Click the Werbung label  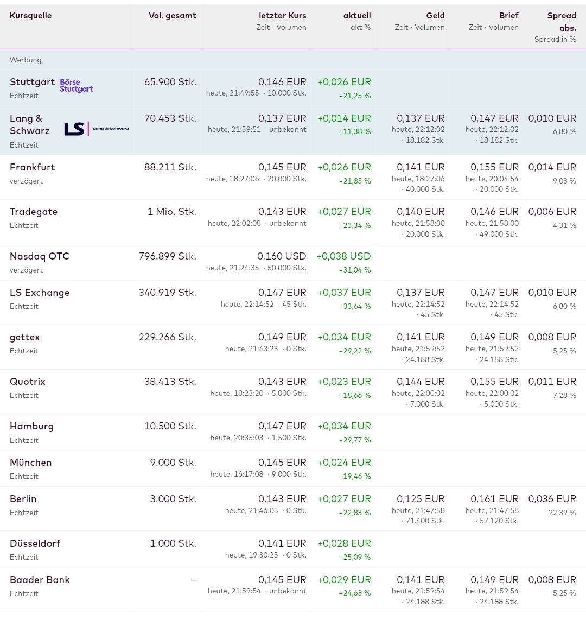coord(26,60)
